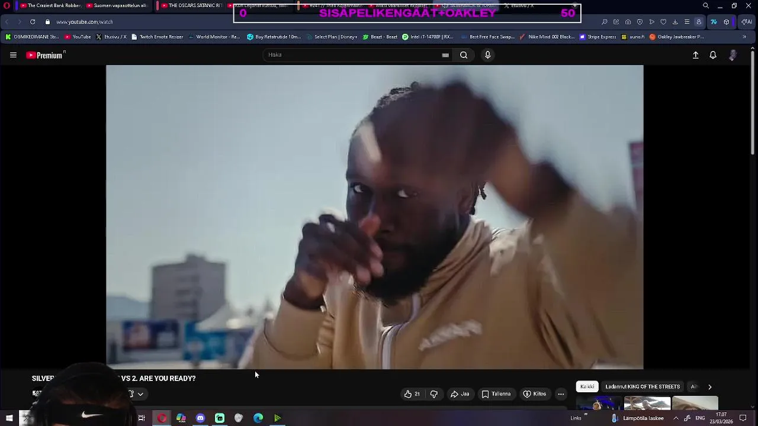Open the Opera player icon
Image resolution: width=758 pixels, height=426 pixels.
tap(651, 22)
